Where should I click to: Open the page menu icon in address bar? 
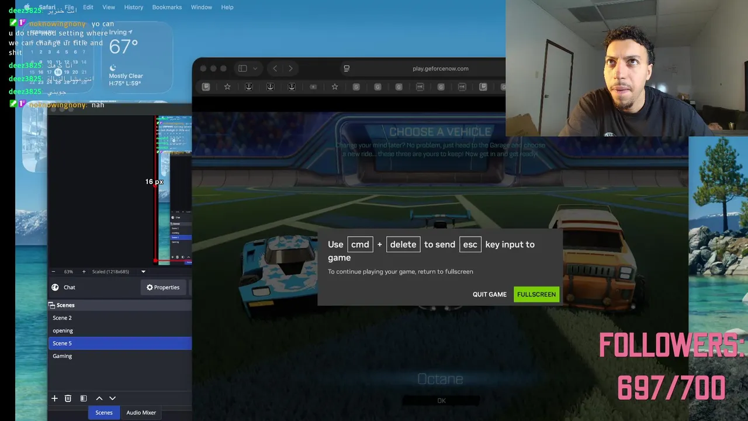pyautogui.click(x=347, y=68)
